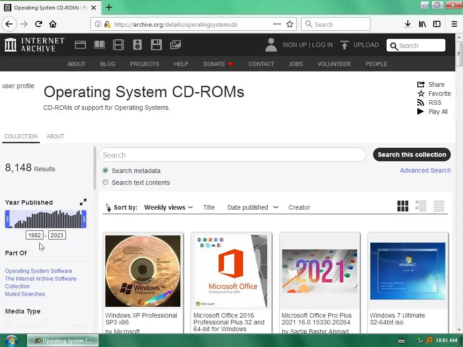The image size is (463, 347).
Task: Open the Video film icon
Action: [118, 45]
